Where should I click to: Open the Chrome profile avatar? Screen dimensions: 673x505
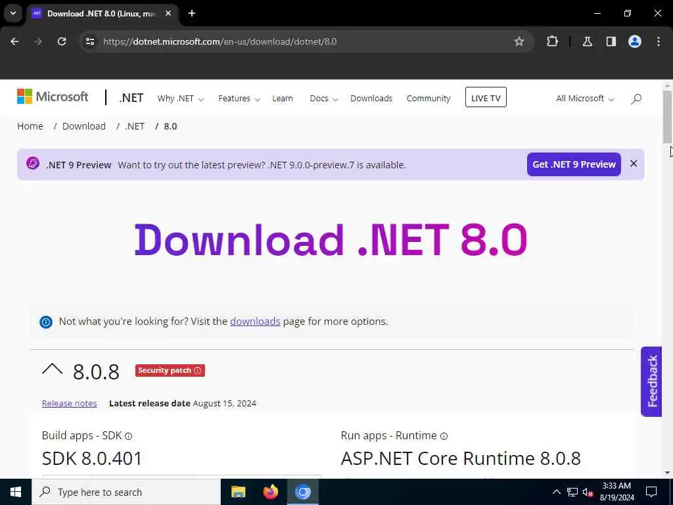point(635,41)
